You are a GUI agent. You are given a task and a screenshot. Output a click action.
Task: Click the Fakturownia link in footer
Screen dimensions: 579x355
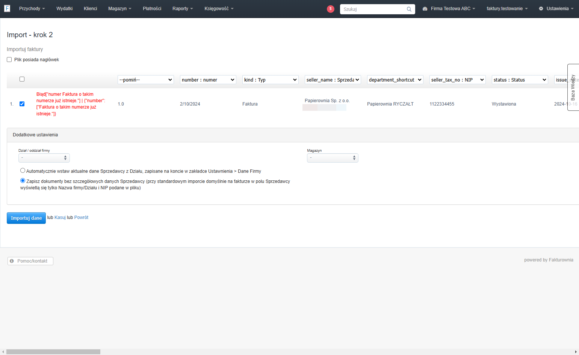click(561, 260)
